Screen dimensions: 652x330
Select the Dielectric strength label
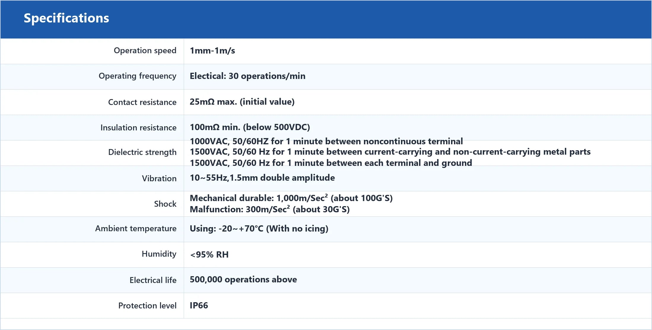[x=142, y=152]
